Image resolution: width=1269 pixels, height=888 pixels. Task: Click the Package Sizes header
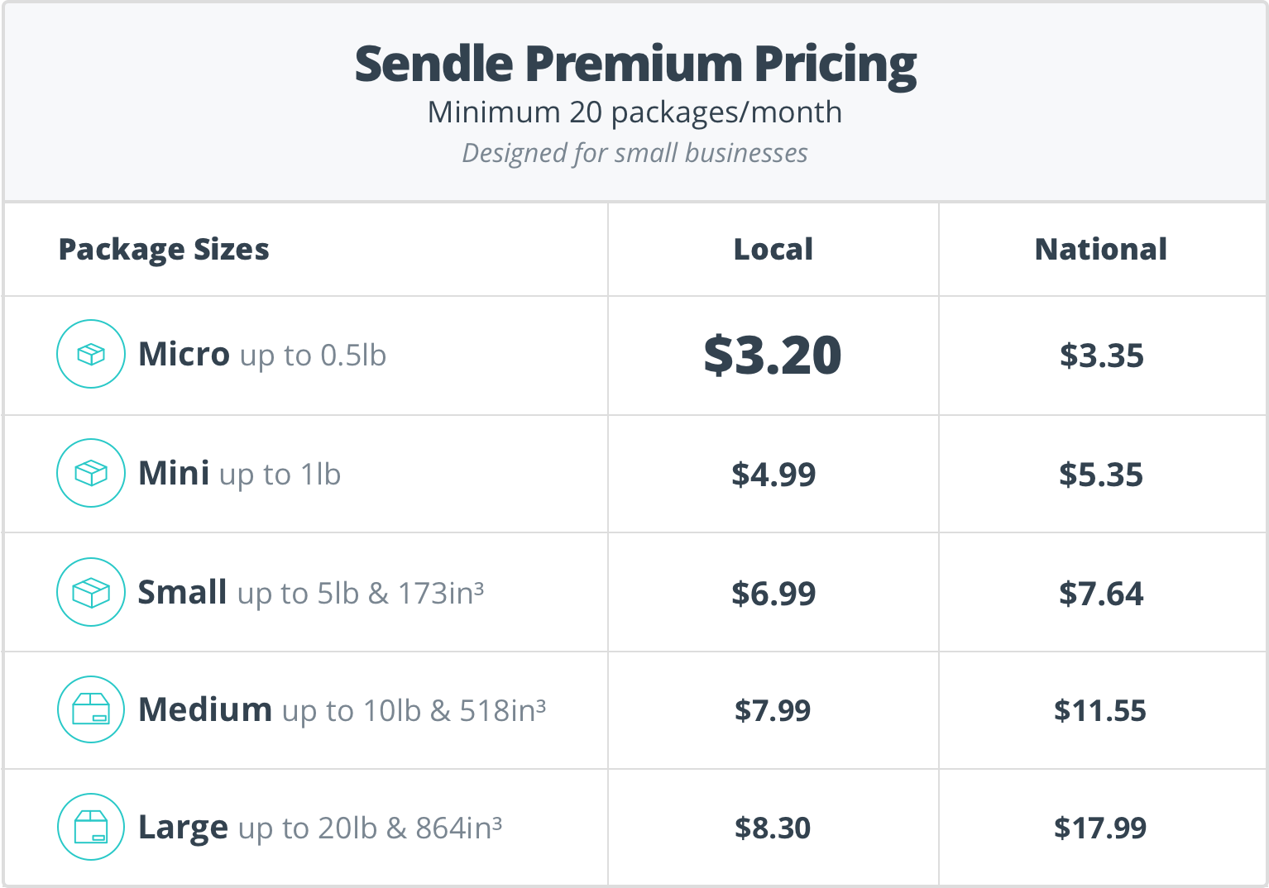click(x=164, y=250)
